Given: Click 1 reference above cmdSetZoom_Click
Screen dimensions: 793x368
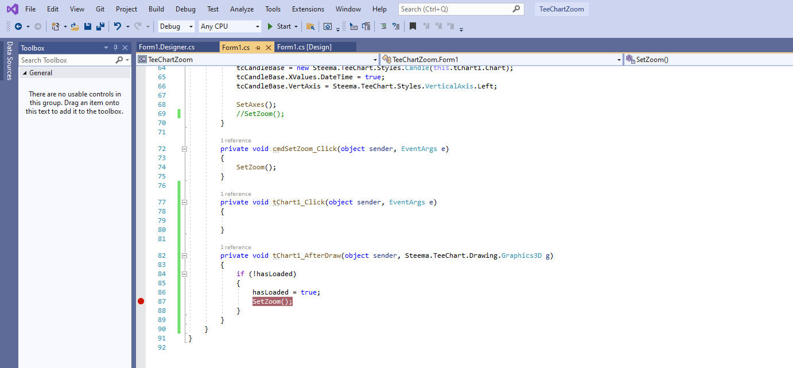Looking at the screenshot, I should (x=236, y=140).
